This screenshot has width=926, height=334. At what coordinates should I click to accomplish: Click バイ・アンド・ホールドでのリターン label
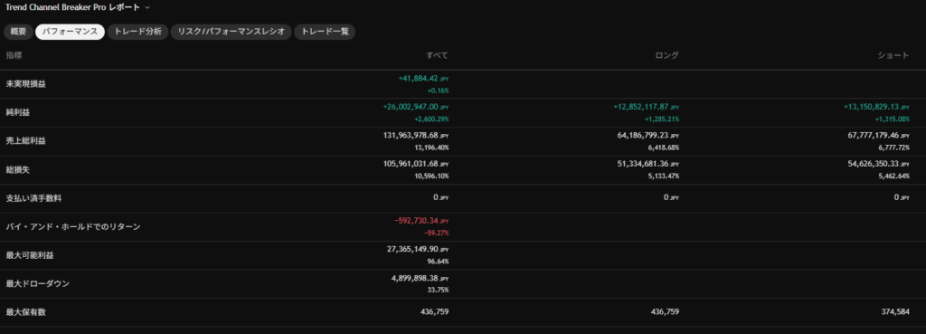pos(73,227)
